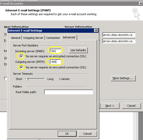Open the Outgoing Server tab
This screenshot has height=140, width=143.
33,38
